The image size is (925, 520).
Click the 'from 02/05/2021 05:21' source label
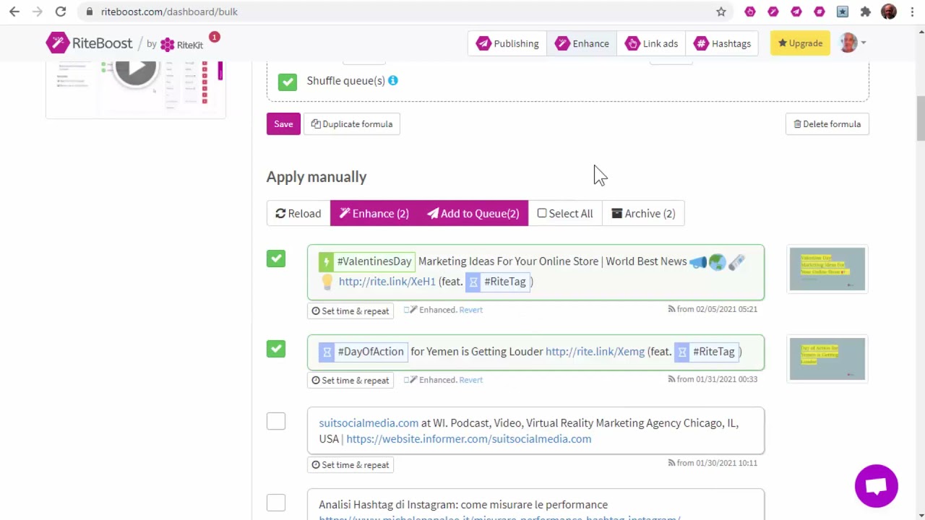713,309
